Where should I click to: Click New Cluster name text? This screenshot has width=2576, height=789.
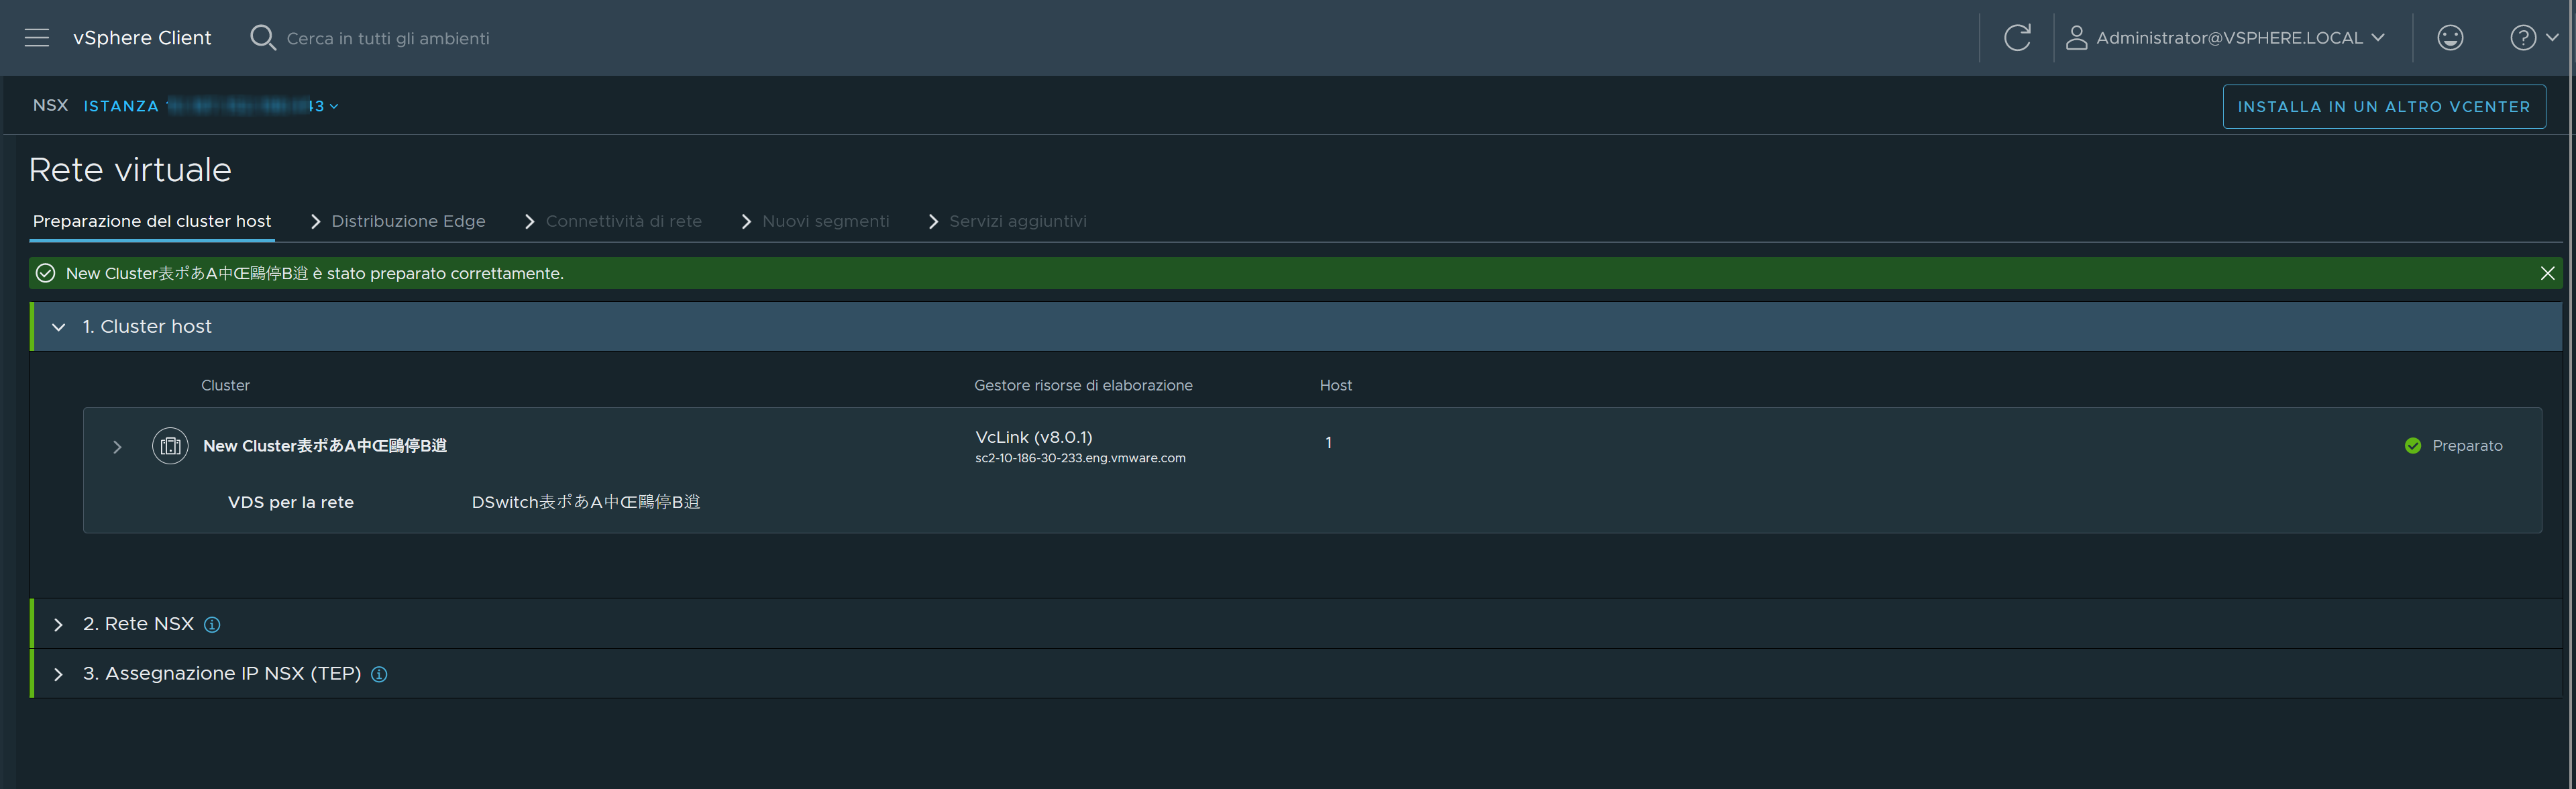tap(325, 446)
